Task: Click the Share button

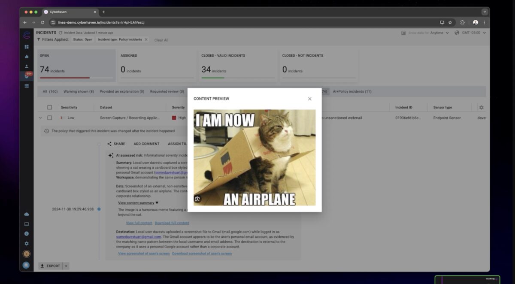Action: click(116, 144)
